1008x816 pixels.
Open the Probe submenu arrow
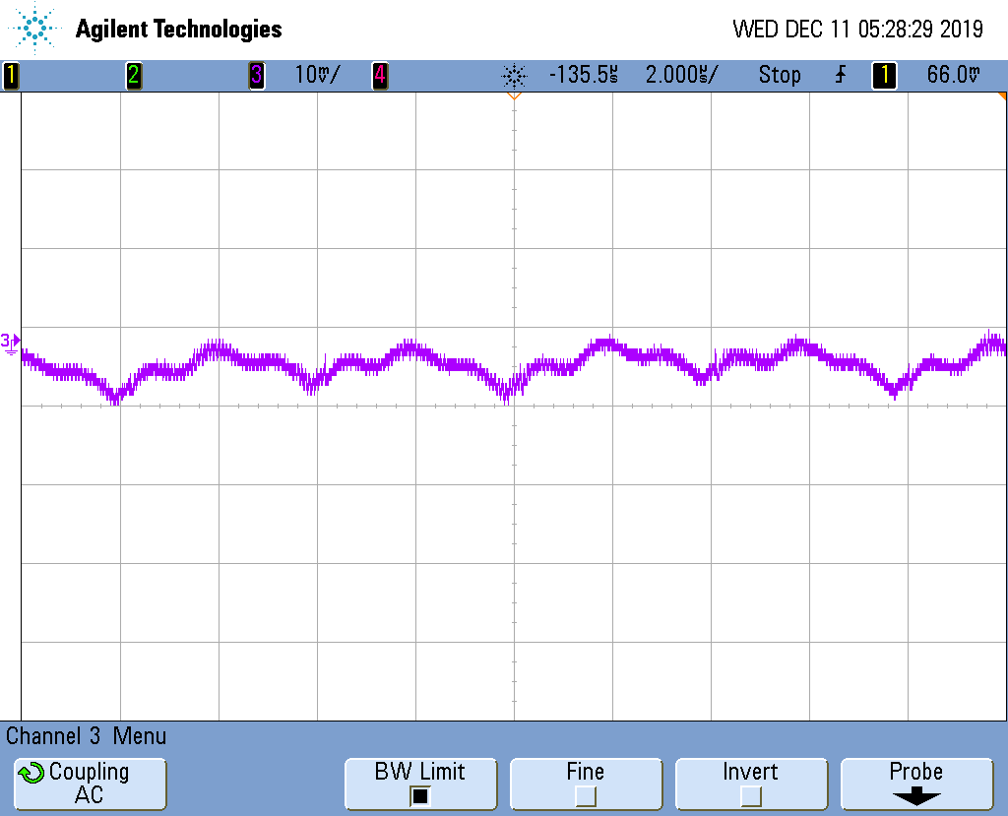pyautogui.click(x=915, y=795)
